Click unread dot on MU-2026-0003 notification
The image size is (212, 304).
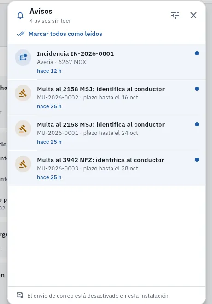[197, 159]
